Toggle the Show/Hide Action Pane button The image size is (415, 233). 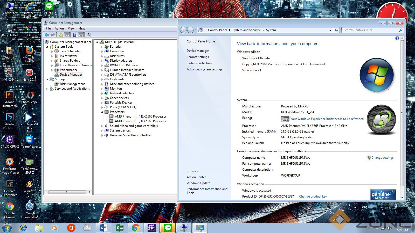click(x=81, y=35)
